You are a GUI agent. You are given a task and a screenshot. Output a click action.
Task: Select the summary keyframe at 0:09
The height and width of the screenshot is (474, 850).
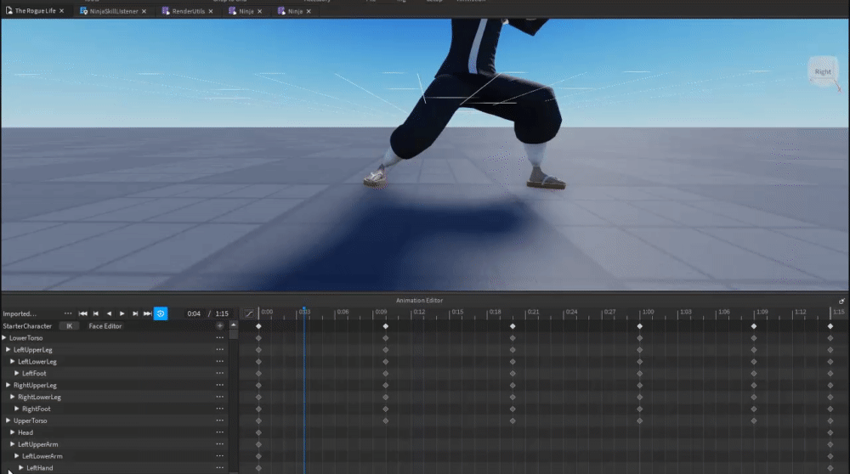(x=385, y=326)
